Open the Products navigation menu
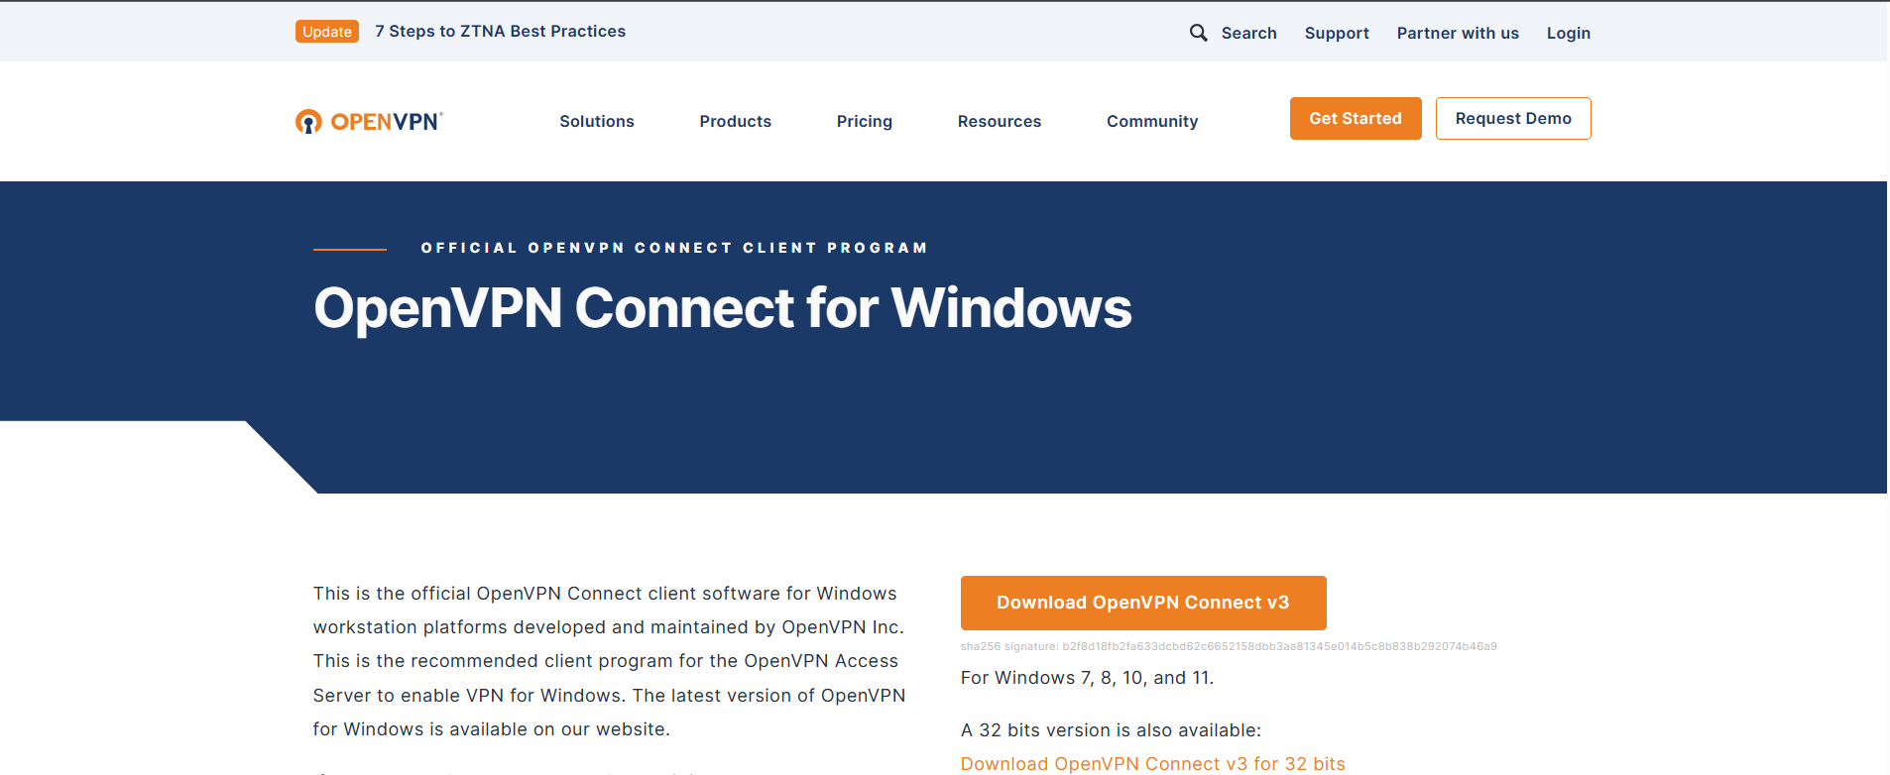 735,121
